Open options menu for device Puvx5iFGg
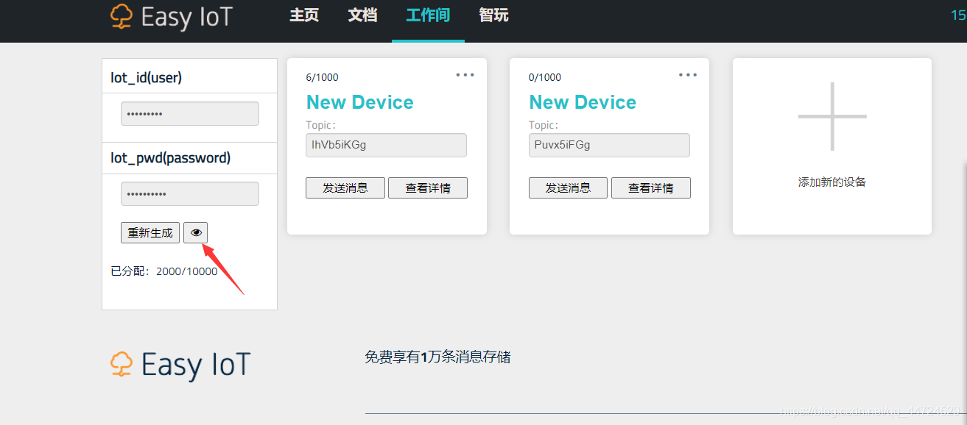The height and width of the screenshot is (425, 967). click(688, 74)
